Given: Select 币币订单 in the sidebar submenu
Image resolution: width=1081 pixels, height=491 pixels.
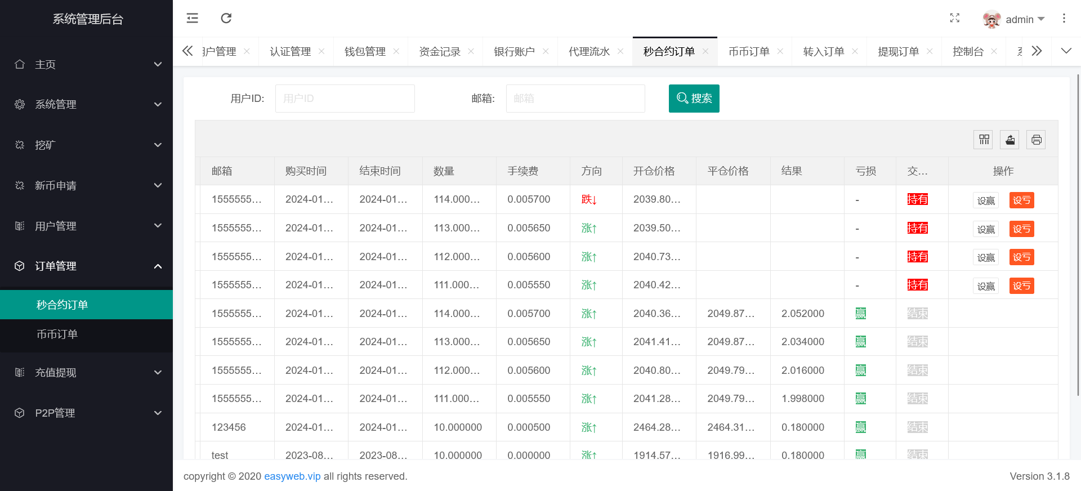Looking at the screenshot, I should tap(57, 334).
